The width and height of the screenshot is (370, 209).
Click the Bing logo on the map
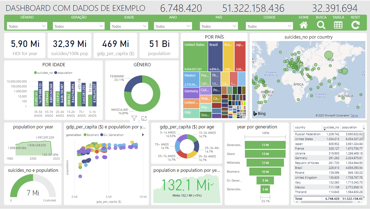tap(260, 113)
